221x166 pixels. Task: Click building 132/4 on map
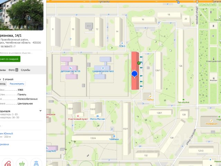coord(93,138)
